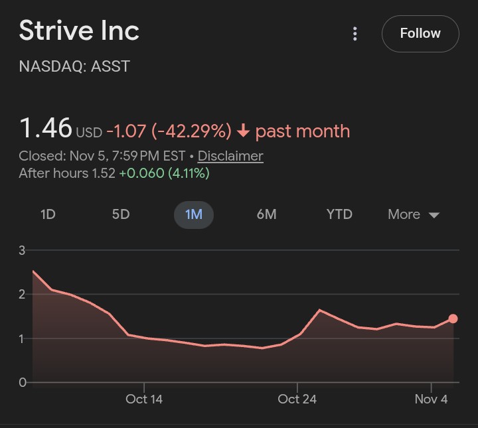
Task: Click the -1.07 (-42.29%) change value
Action: [x=169, y=131]
